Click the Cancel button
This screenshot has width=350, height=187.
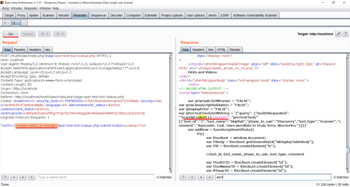pyautogui.click(x=28, y=34)
